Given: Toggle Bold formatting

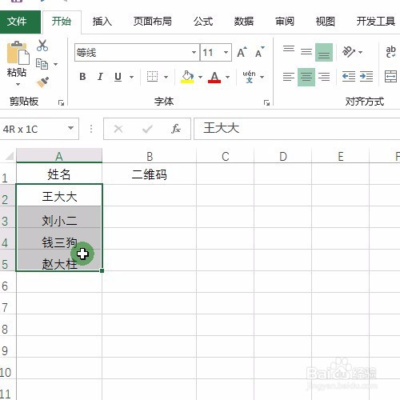Looking at the screenshot, I should click(82, 77).
